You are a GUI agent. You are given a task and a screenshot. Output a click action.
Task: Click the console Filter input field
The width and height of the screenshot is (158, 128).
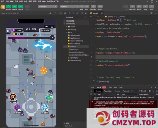129,95
